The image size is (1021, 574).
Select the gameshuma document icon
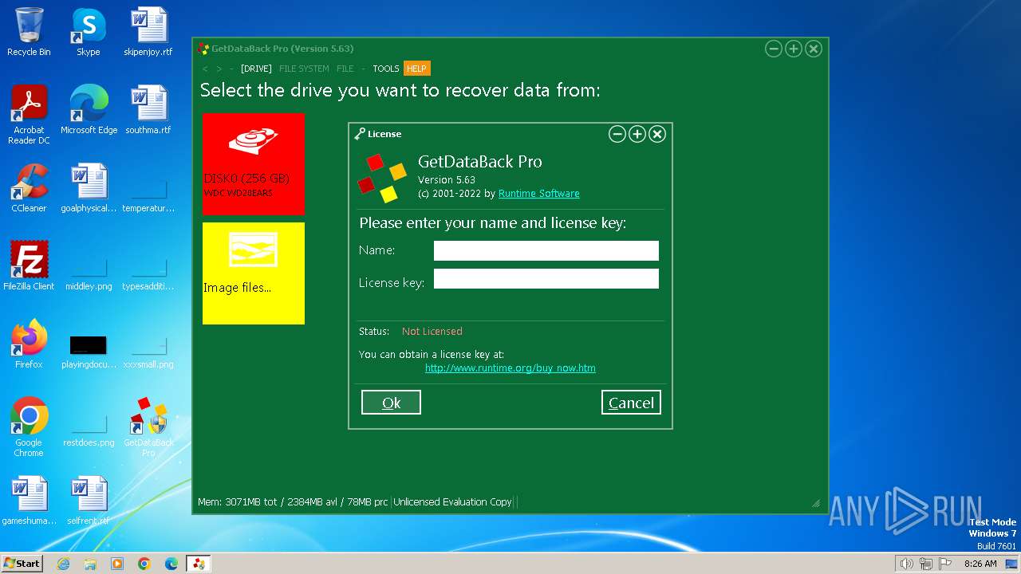click(29, 501)
